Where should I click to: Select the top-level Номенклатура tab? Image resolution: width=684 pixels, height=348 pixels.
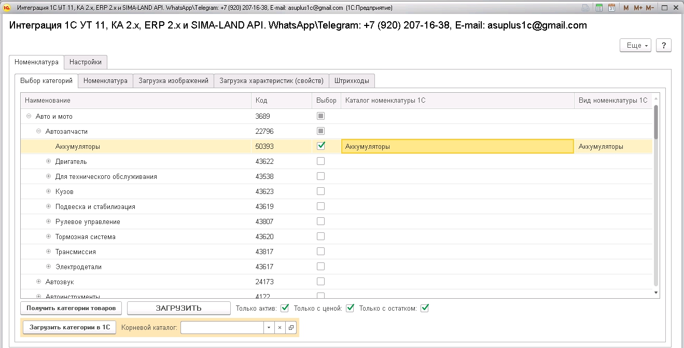click(x=36, y=62)
